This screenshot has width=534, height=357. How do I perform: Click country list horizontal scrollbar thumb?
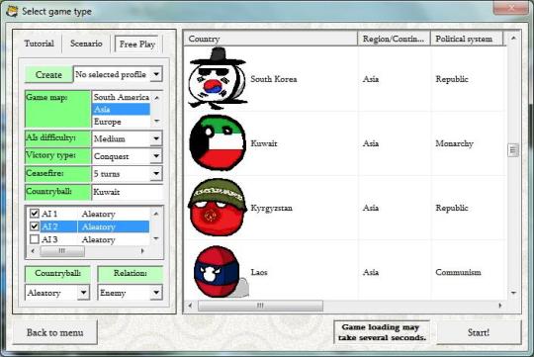click(x=260, y=306)
